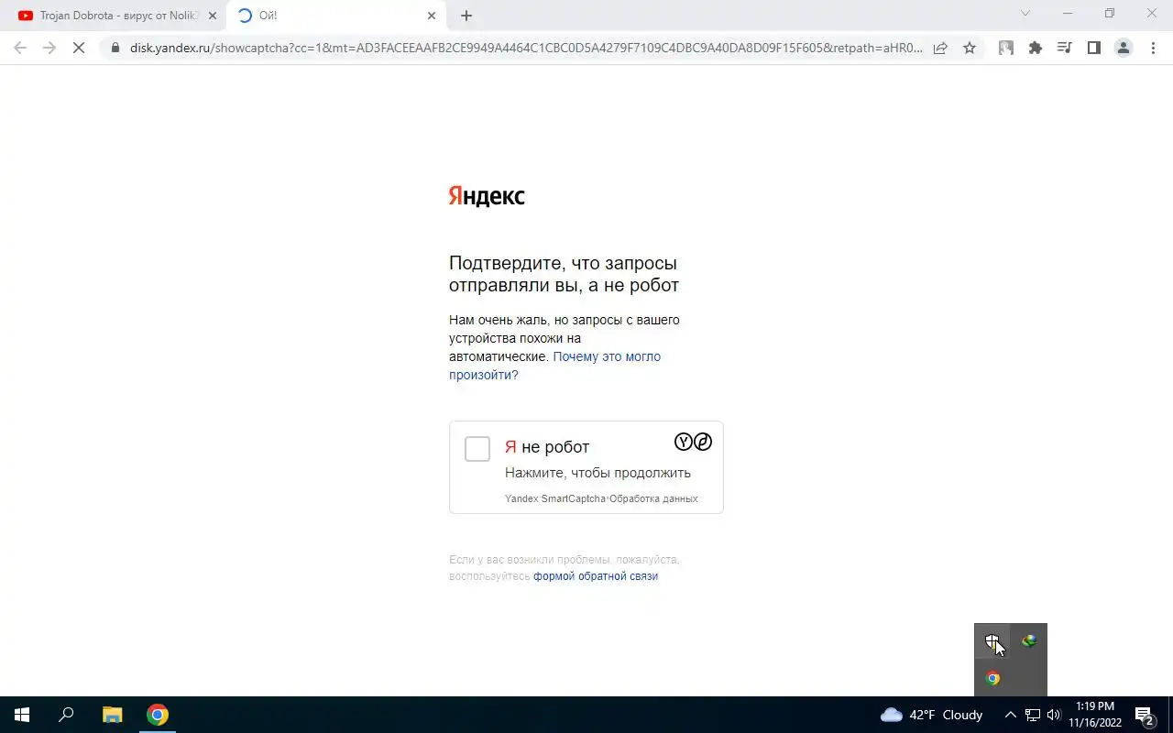Share this page icon in address bar
Viewport: 1173px width, 733px height.
940,48
